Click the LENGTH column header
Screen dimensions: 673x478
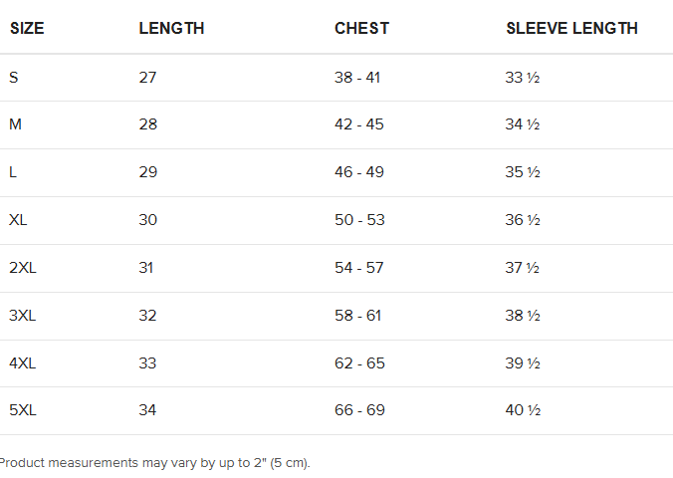171,28
